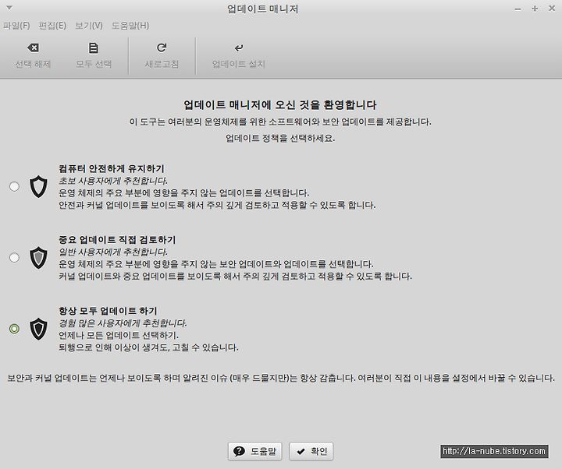The image size is (562, 469).
Task: Click the text 언제나 모든 업데이트 선택하기.
Action: point(119,335)
